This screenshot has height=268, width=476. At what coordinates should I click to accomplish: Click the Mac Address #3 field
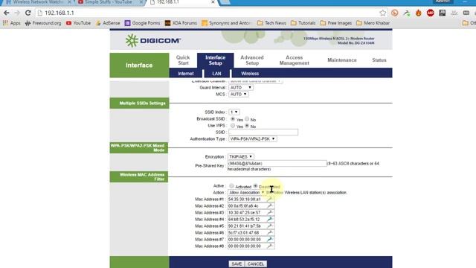251,213
